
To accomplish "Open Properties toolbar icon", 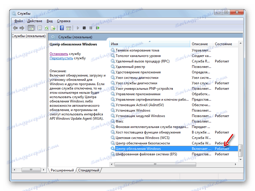I will coord(40,28).
